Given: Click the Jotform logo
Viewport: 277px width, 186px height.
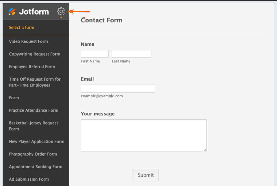Looking at the screenshot, I should (29, 12).
